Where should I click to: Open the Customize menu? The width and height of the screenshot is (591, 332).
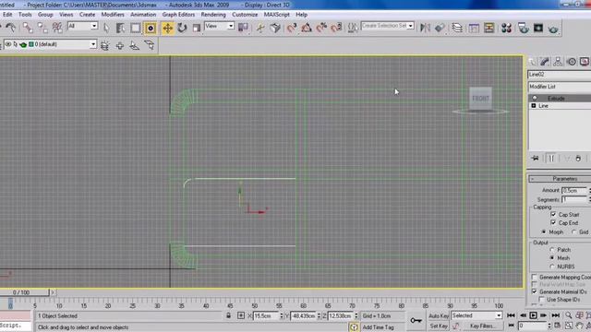(245, 15)
